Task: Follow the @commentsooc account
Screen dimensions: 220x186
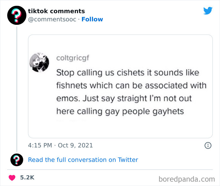Action: (92, 19)
